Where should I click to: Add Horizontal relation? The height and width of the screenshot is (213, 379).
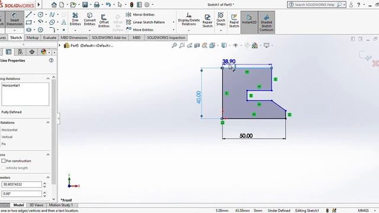pyautogui.click(x=9, y=130)
